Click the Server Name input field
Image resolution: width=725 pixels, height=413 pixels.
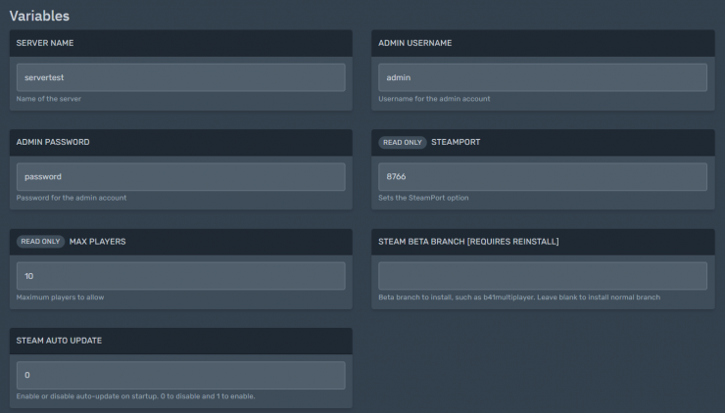coord(180,77)
